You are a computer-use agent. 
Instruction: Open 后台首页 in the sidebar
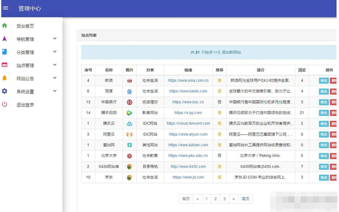(x=25, y=26)
